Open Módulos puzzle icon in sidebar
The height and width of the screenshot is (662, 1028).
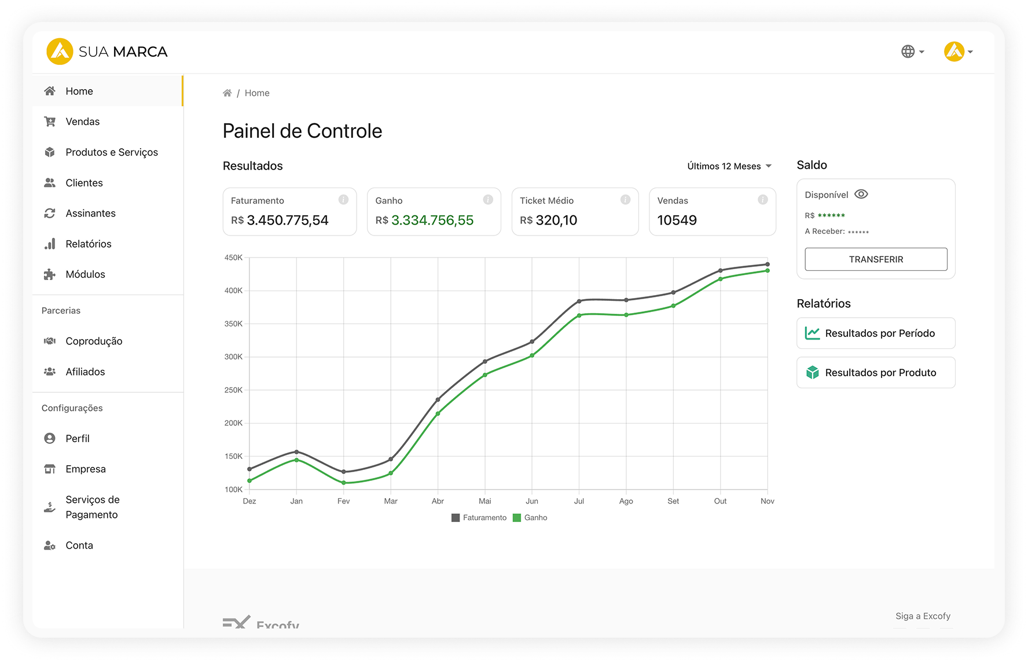pyautogui.click(x=50, y=274)
